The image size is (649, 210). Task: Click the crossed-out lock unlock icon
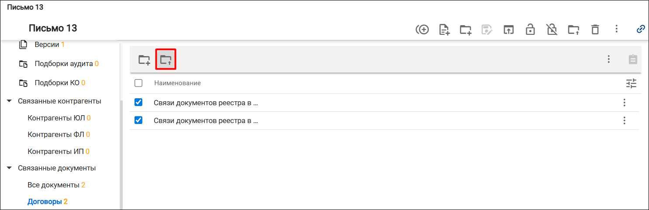pos(552,30)
